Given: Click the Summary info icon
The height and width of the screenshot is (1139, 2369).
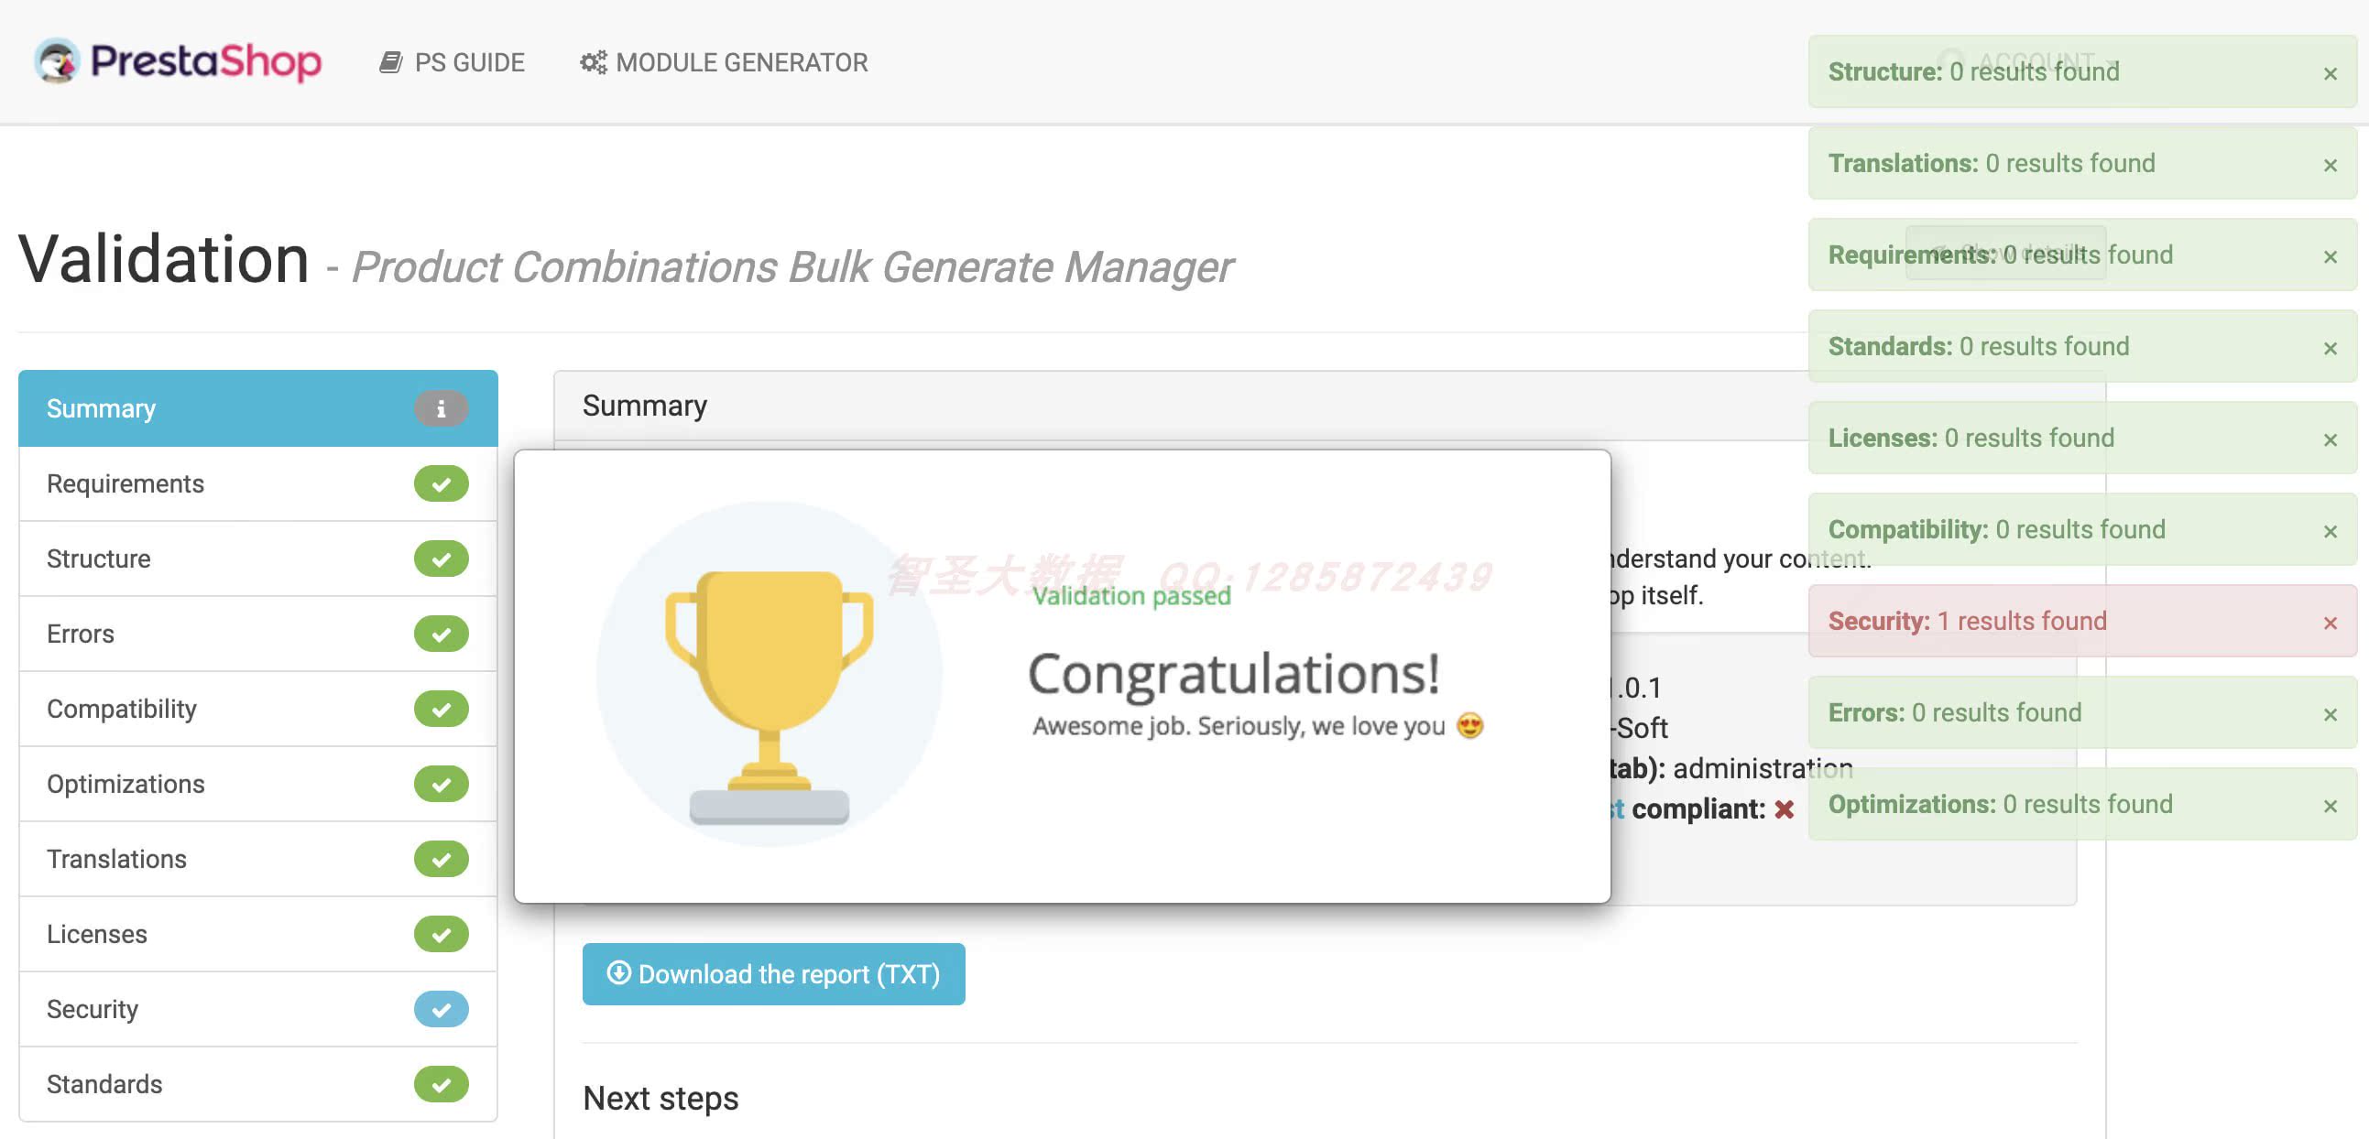Looking at the screenshot, I should [x=440, y=407].
